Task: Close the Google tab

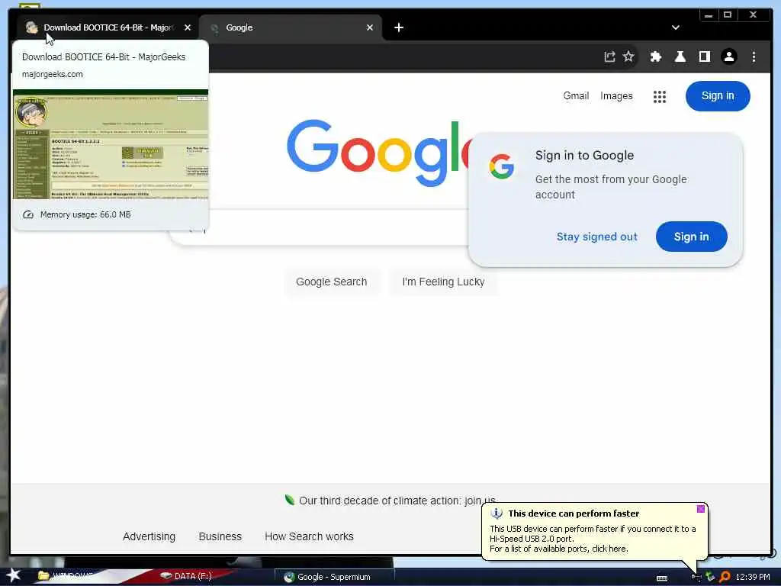Action: click(x=370, y=27)
